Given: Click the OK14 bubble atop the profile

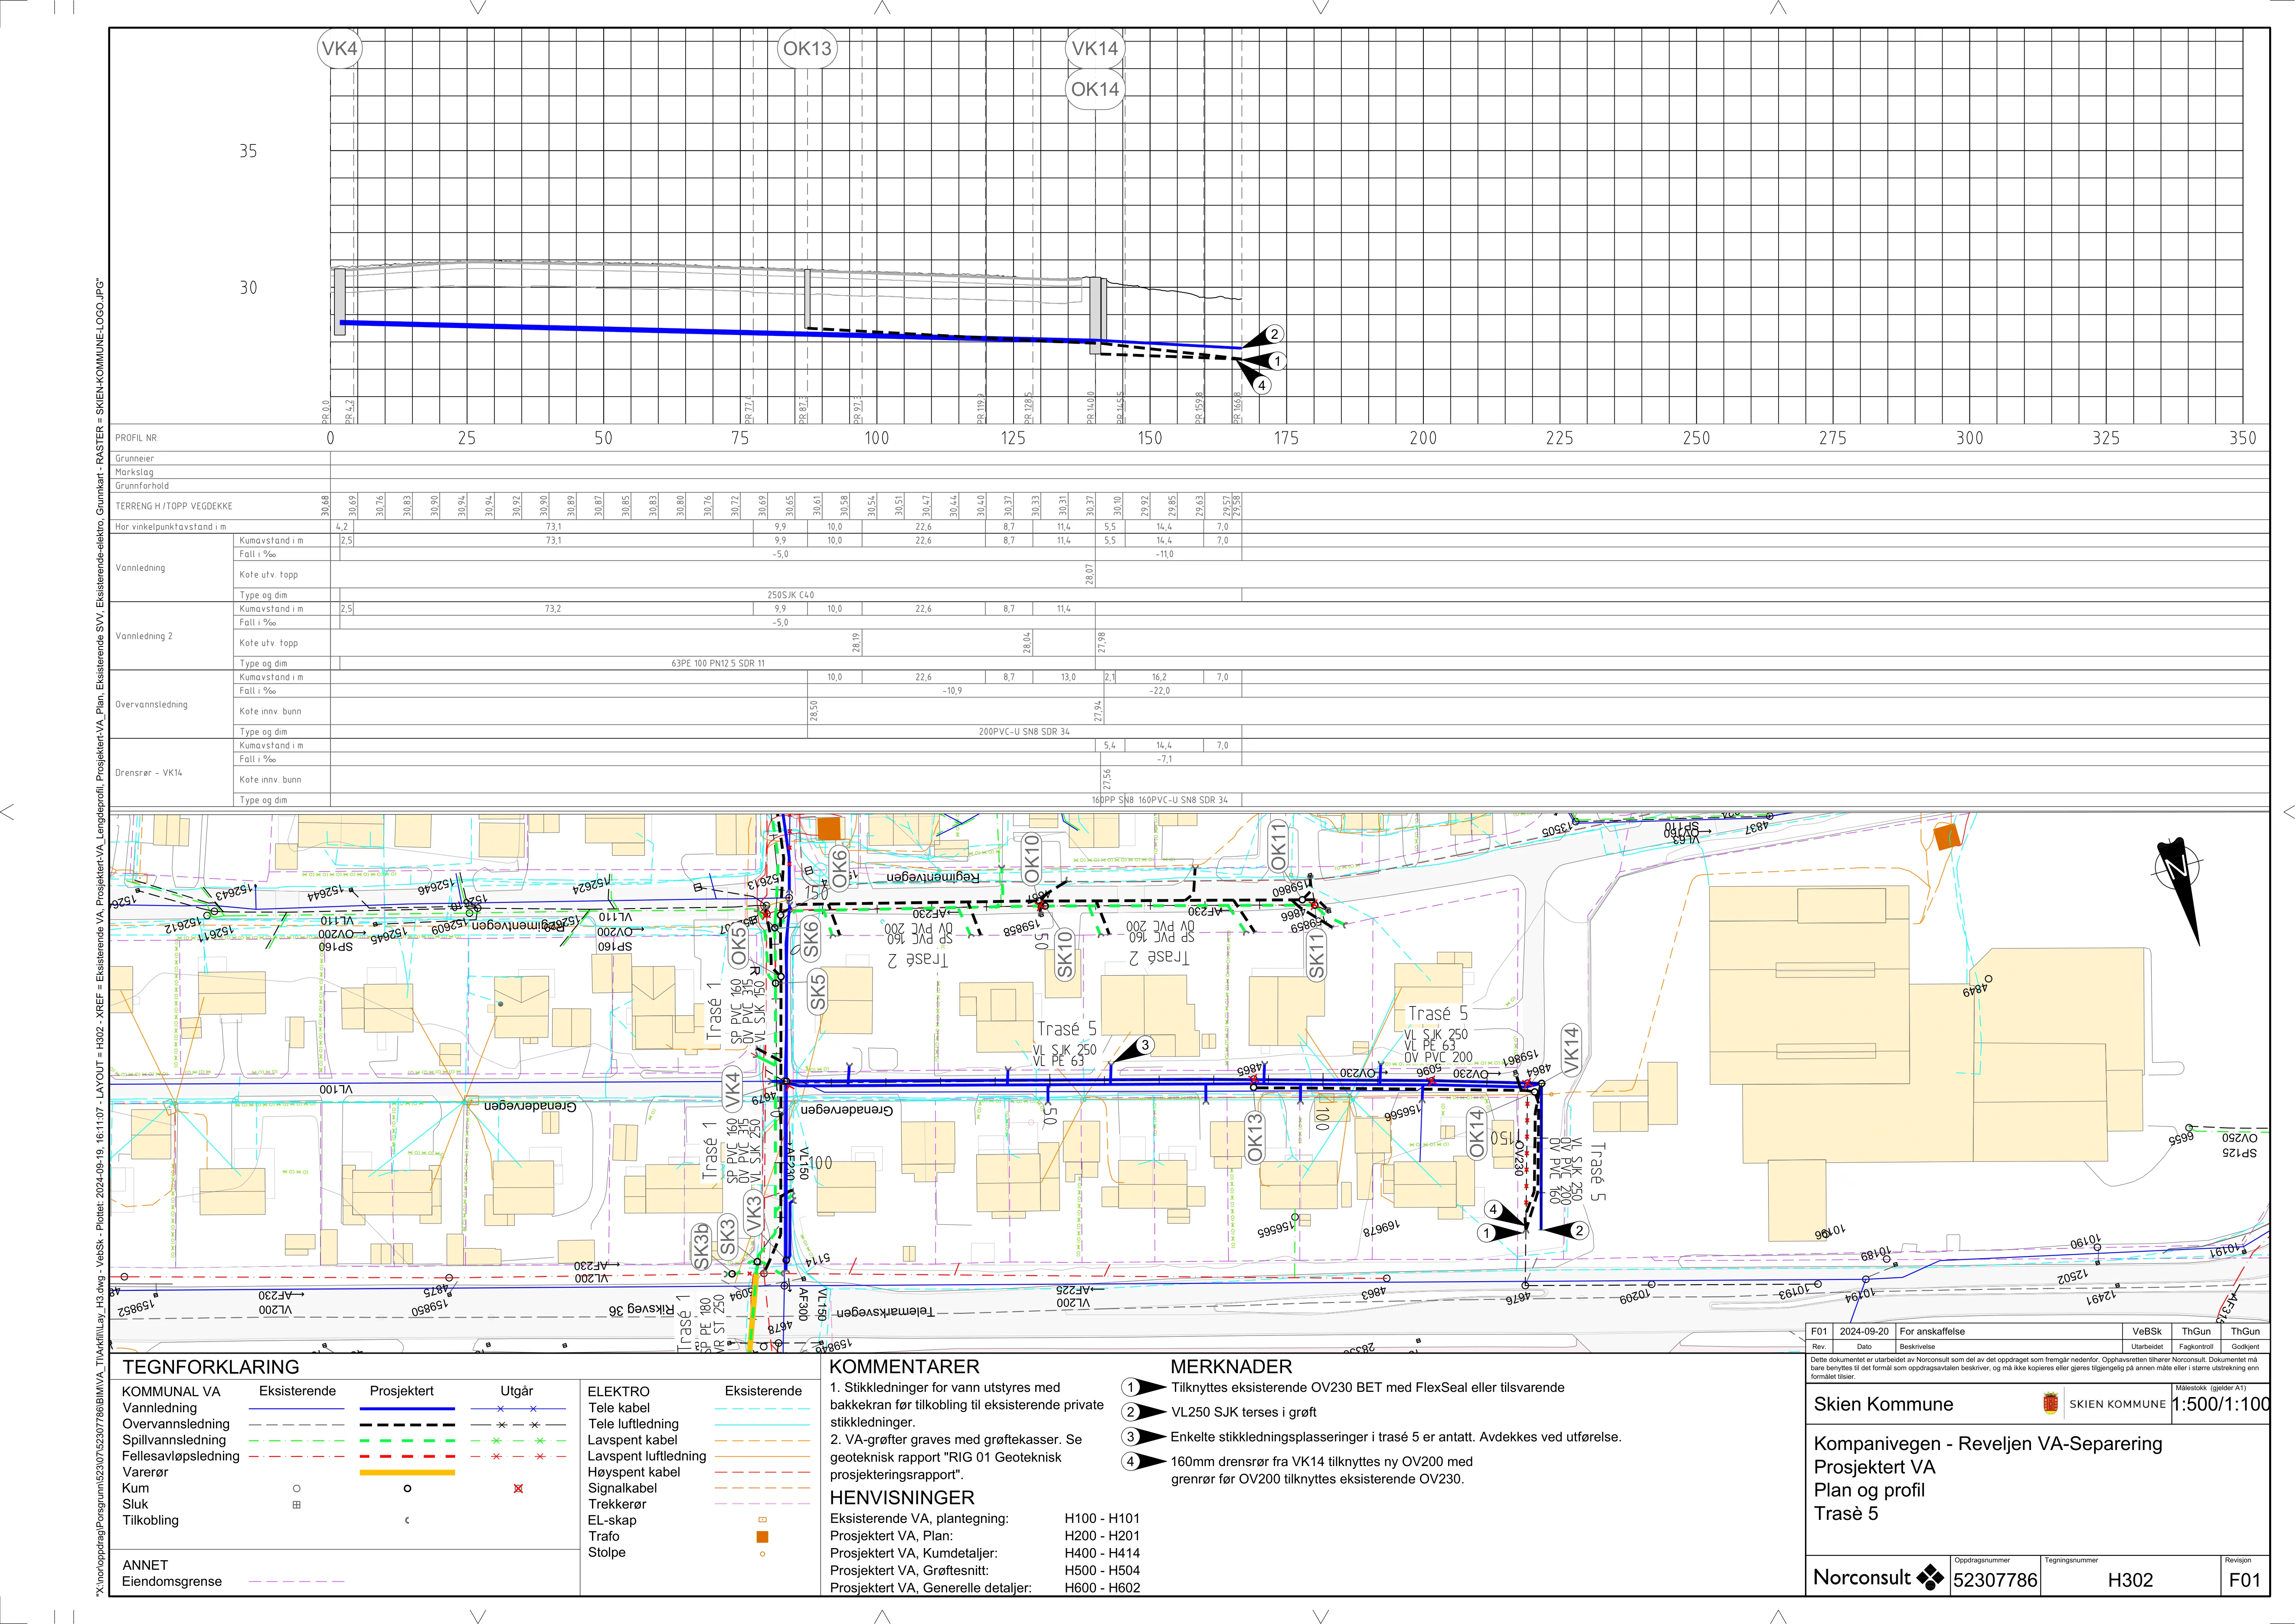Looking at the screenshot, I should [1095, 89].
